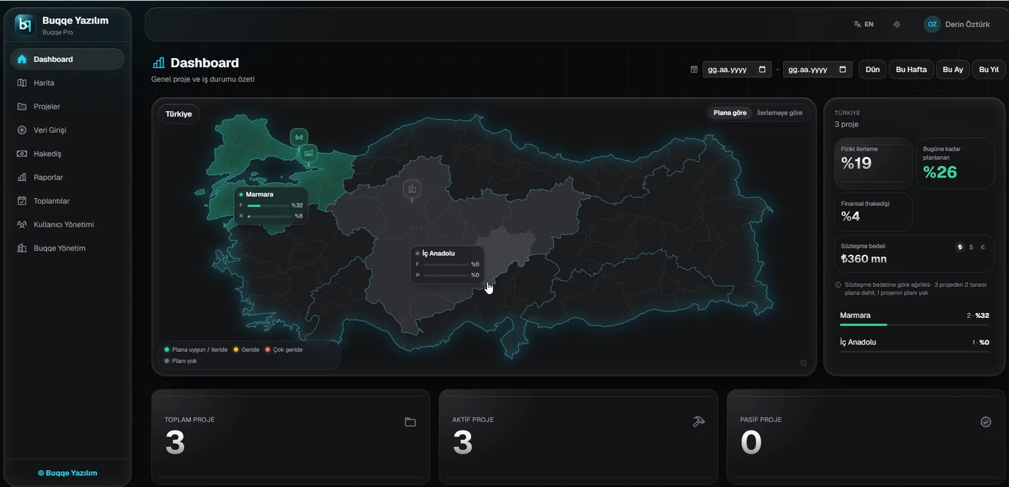Switch contract currency to dollar
The width and height of the screenshot is (1009, 487).
pyautogui.click(x=971, y=247)
